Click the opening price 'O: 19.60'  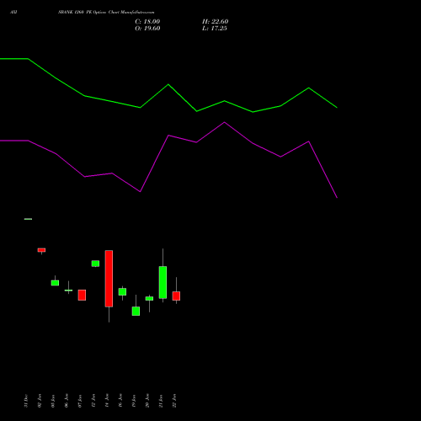click(147, 29)
